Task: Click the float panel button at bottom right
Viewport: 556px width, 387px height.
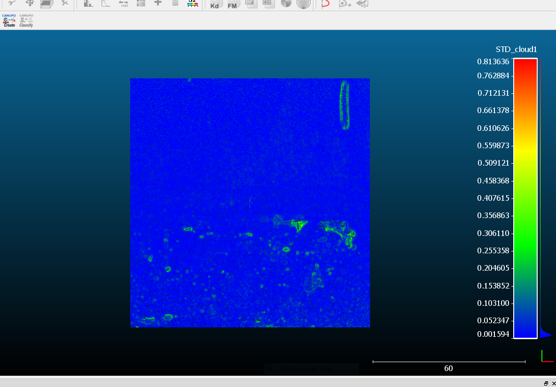Action: pos(546,383)
